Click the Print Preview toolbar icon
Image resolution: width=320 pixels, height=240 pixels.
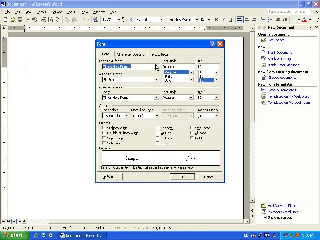point(51,20)
